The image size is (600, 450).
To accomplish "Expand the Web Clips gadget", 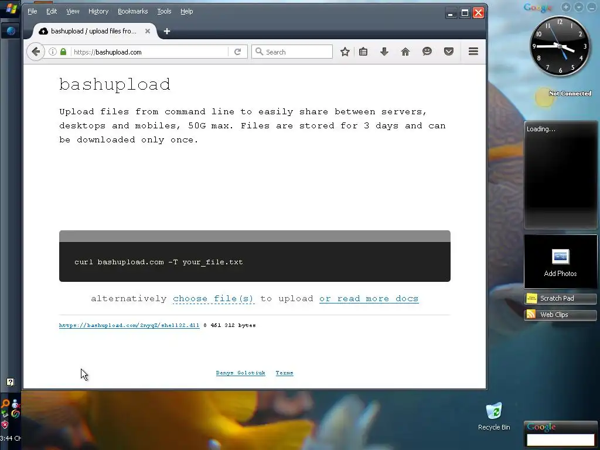I will 560,315.
